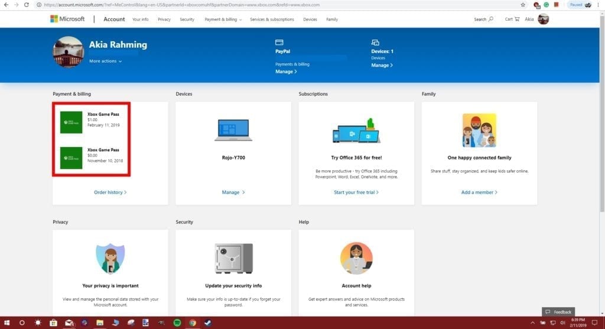Image resolution: width=605 pixels, height=329 pixels.
Task: Click the green circular browser extension icon
Action: (547, 5)
